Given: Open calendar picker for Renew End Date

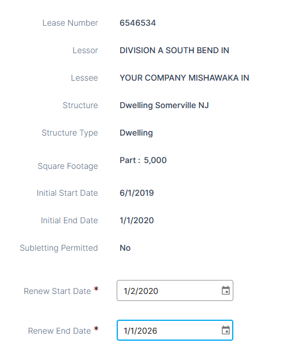Looking at the screenshot, I should (x=226, y=330).
